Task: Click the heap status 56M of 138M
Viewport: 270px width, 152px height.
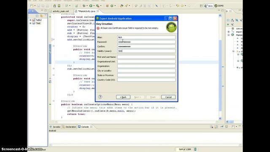Action: (x=185, y=149)
